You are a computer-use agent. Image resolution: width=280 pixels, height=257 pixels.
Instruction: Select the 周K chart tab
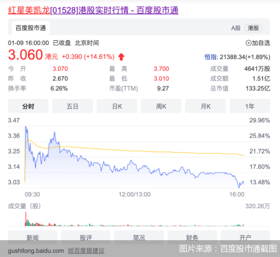161,106
